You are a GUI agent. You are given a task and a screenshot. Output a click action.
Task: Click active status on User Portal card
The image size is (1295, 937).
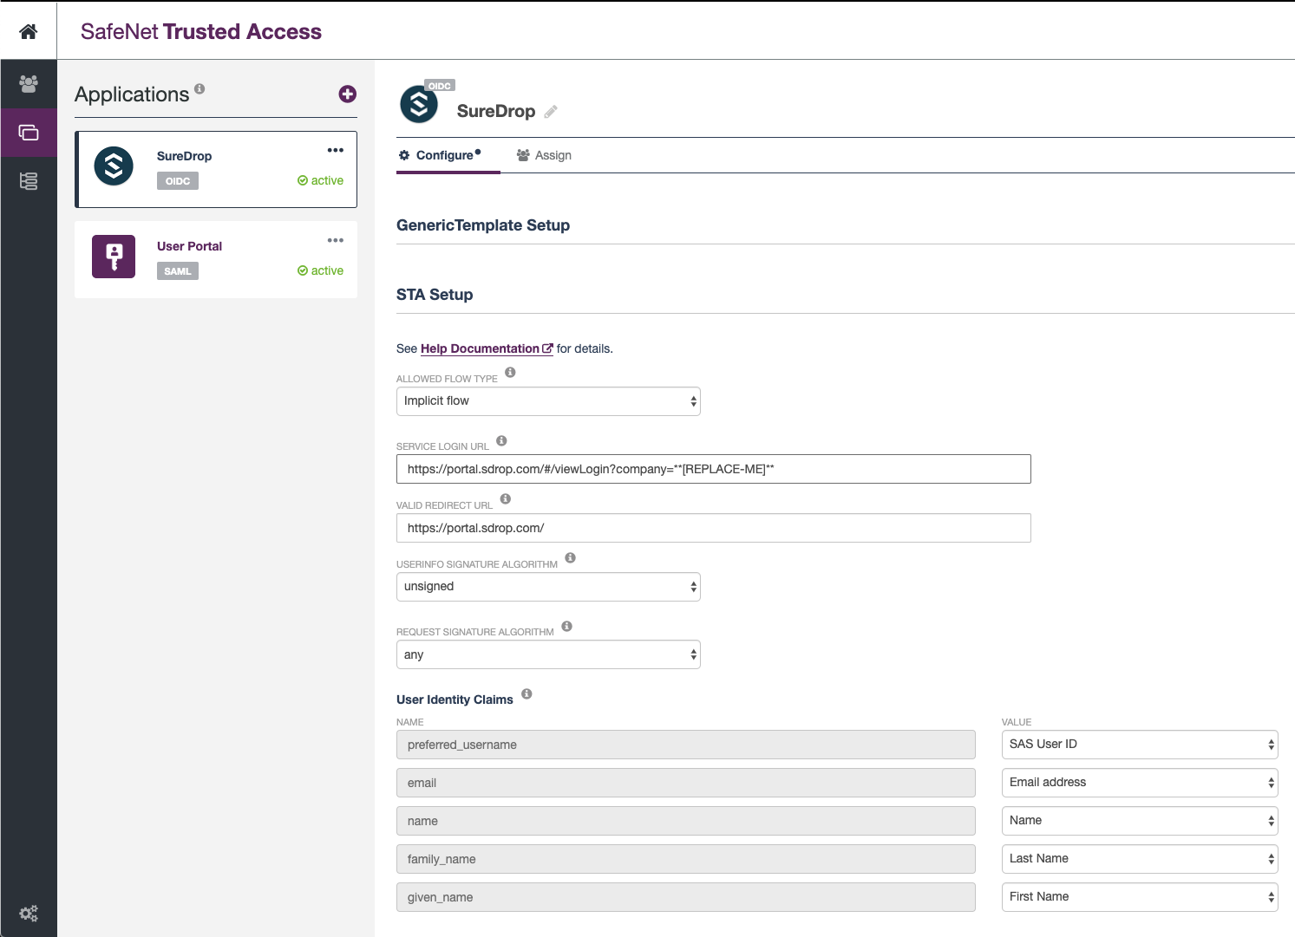(320, 270)
